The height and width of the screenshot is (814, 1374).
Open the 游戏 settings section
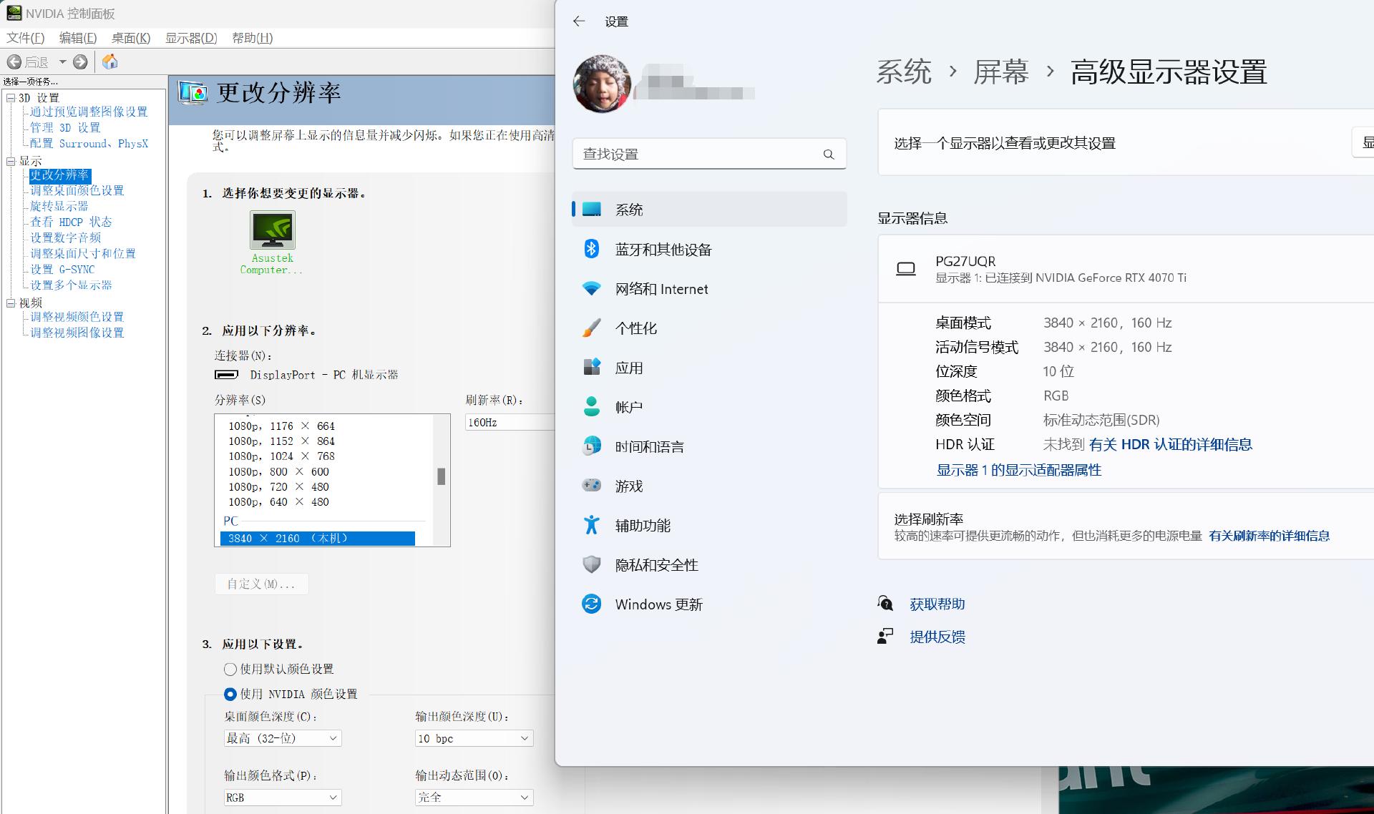[x=628, y=486]
